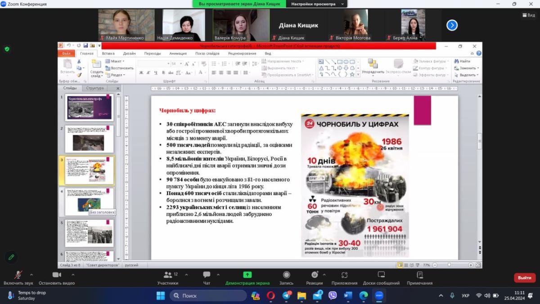Click the green Демонстрация экрана share icon
The width and height of the screenshot is (540, 304).
pyautogui.click(x=247, y=275)
